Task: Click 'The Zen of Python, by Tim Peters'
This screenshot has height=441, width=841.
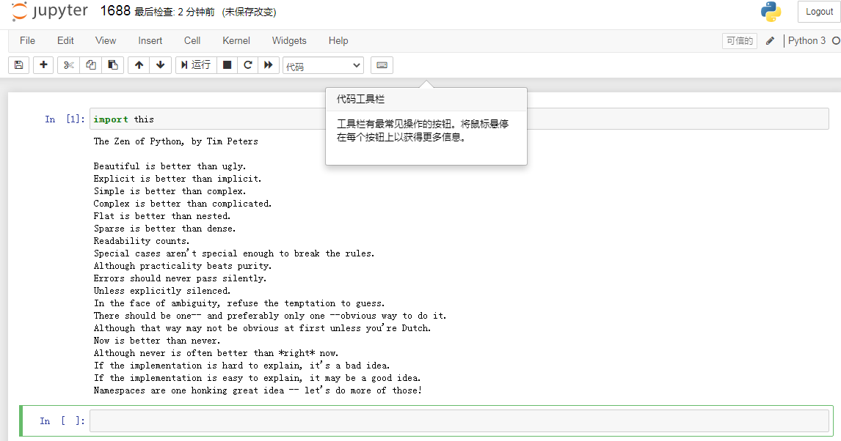Action: (x=176, y=141)
